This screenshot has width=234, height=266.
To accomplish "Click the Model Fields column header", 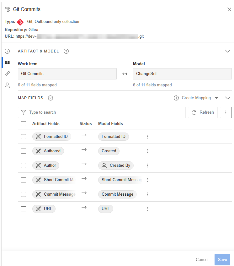I will pyautogui.click(x=110, y=124).
